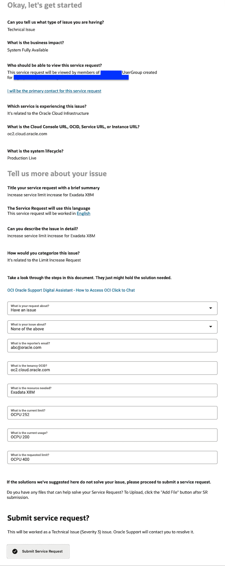Open the 'What is your request about?' dropdown arrow
The image size is (225, 566).
pos(211,308)
